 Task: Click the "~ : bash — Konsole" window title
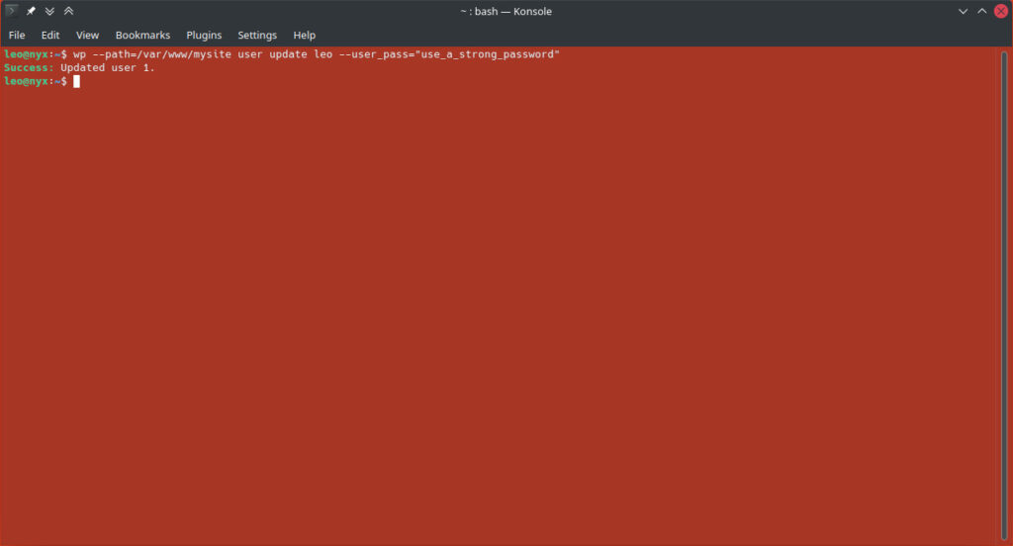506,11
